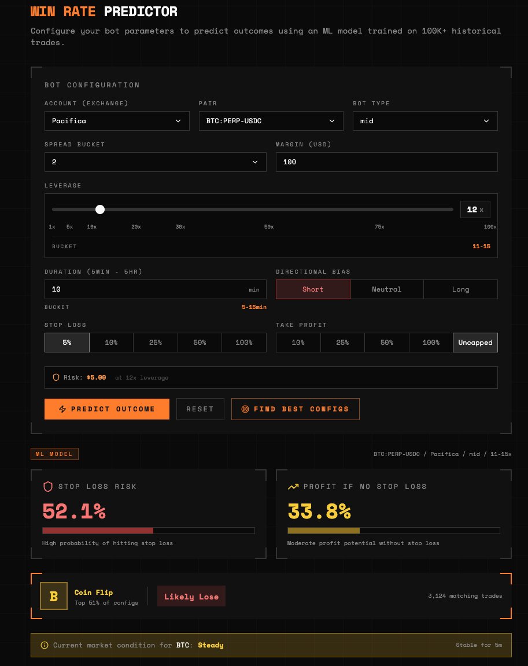
Task: Set take profit to 50%
Action: 387,343
